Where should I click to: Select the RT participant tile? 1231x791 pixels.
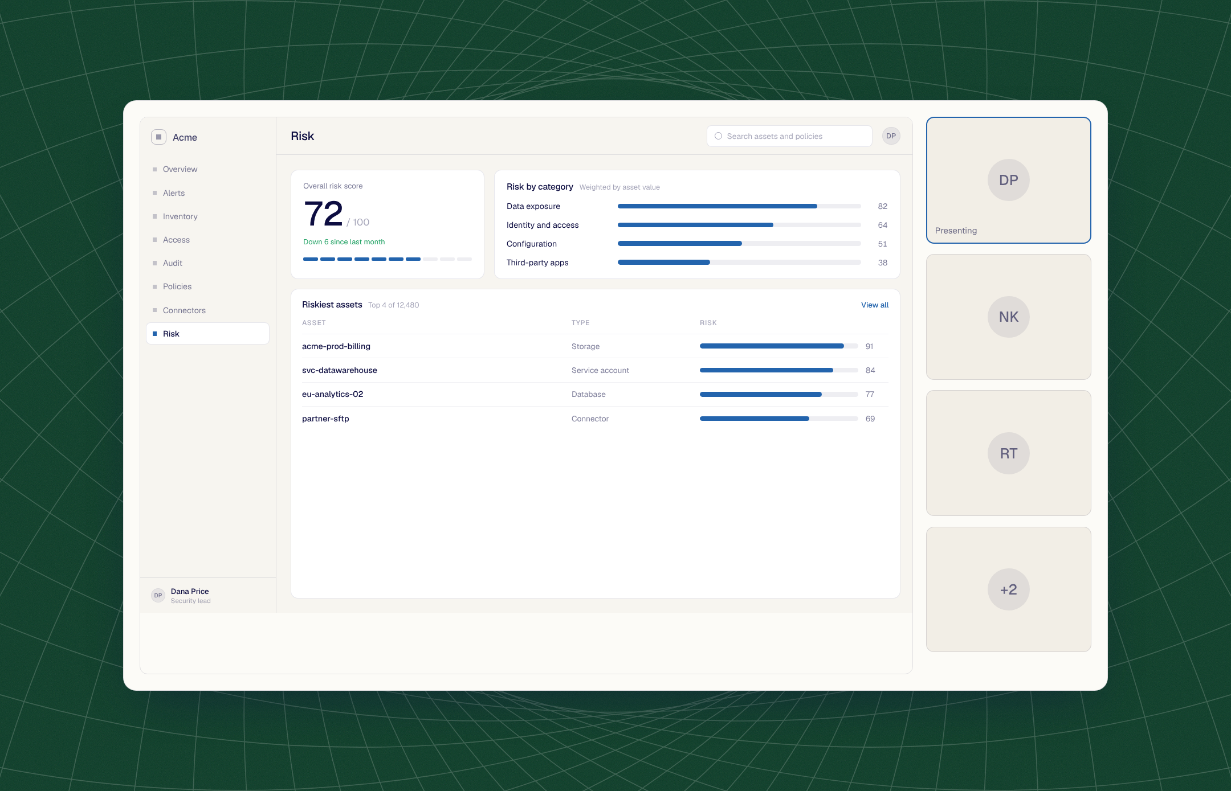(x=1009, y=453)
